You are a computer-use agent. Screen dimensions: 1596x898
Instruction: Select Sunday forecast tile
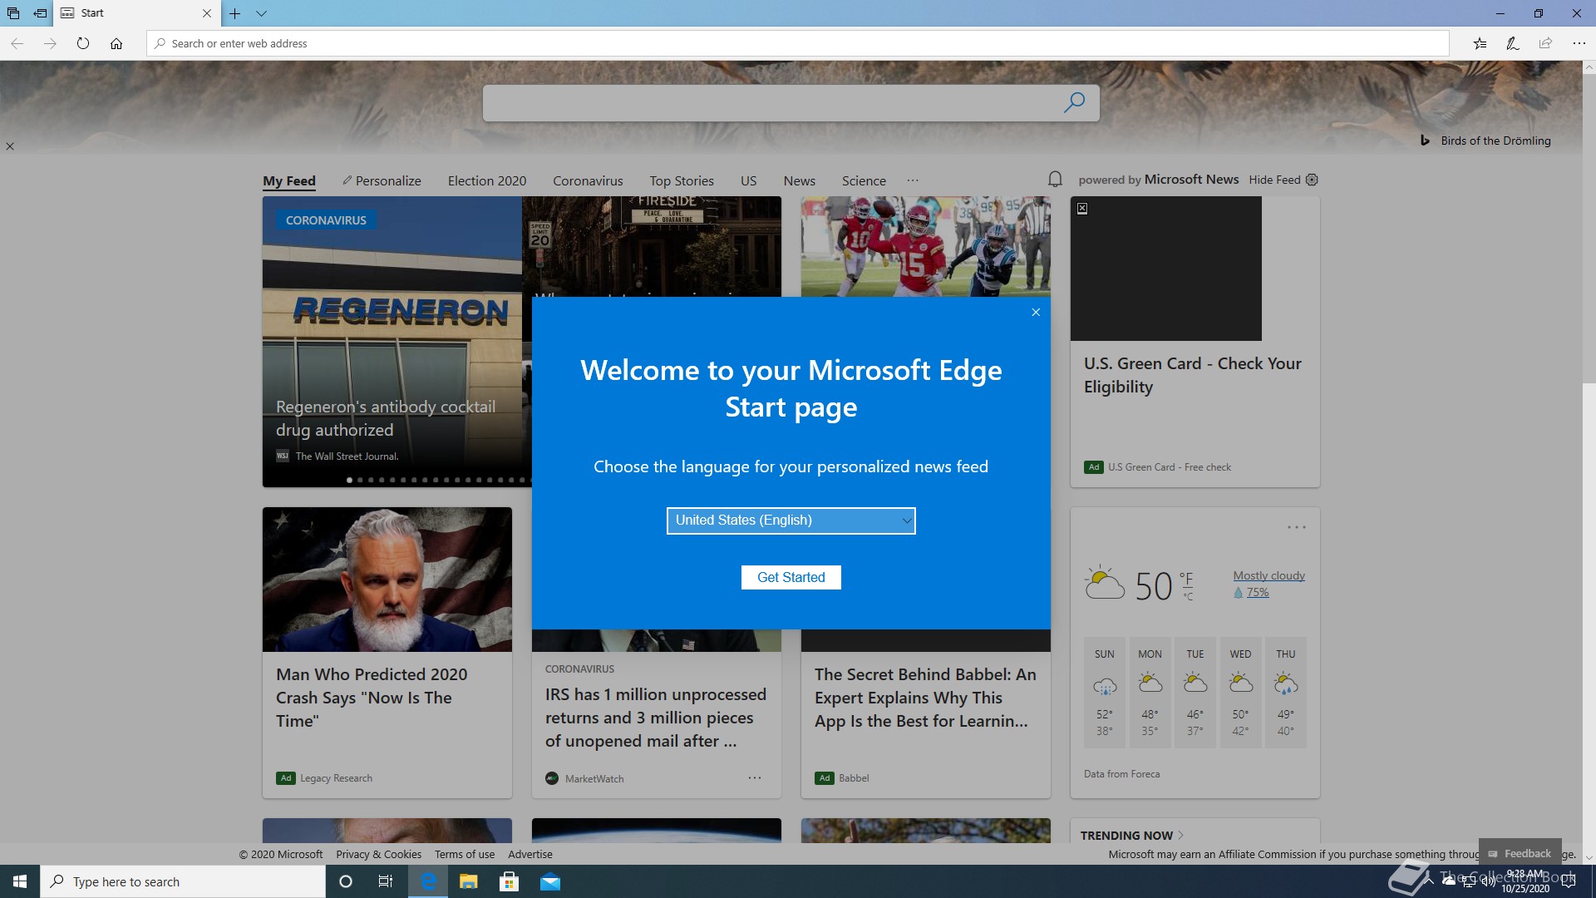[x=1105, y=692]
